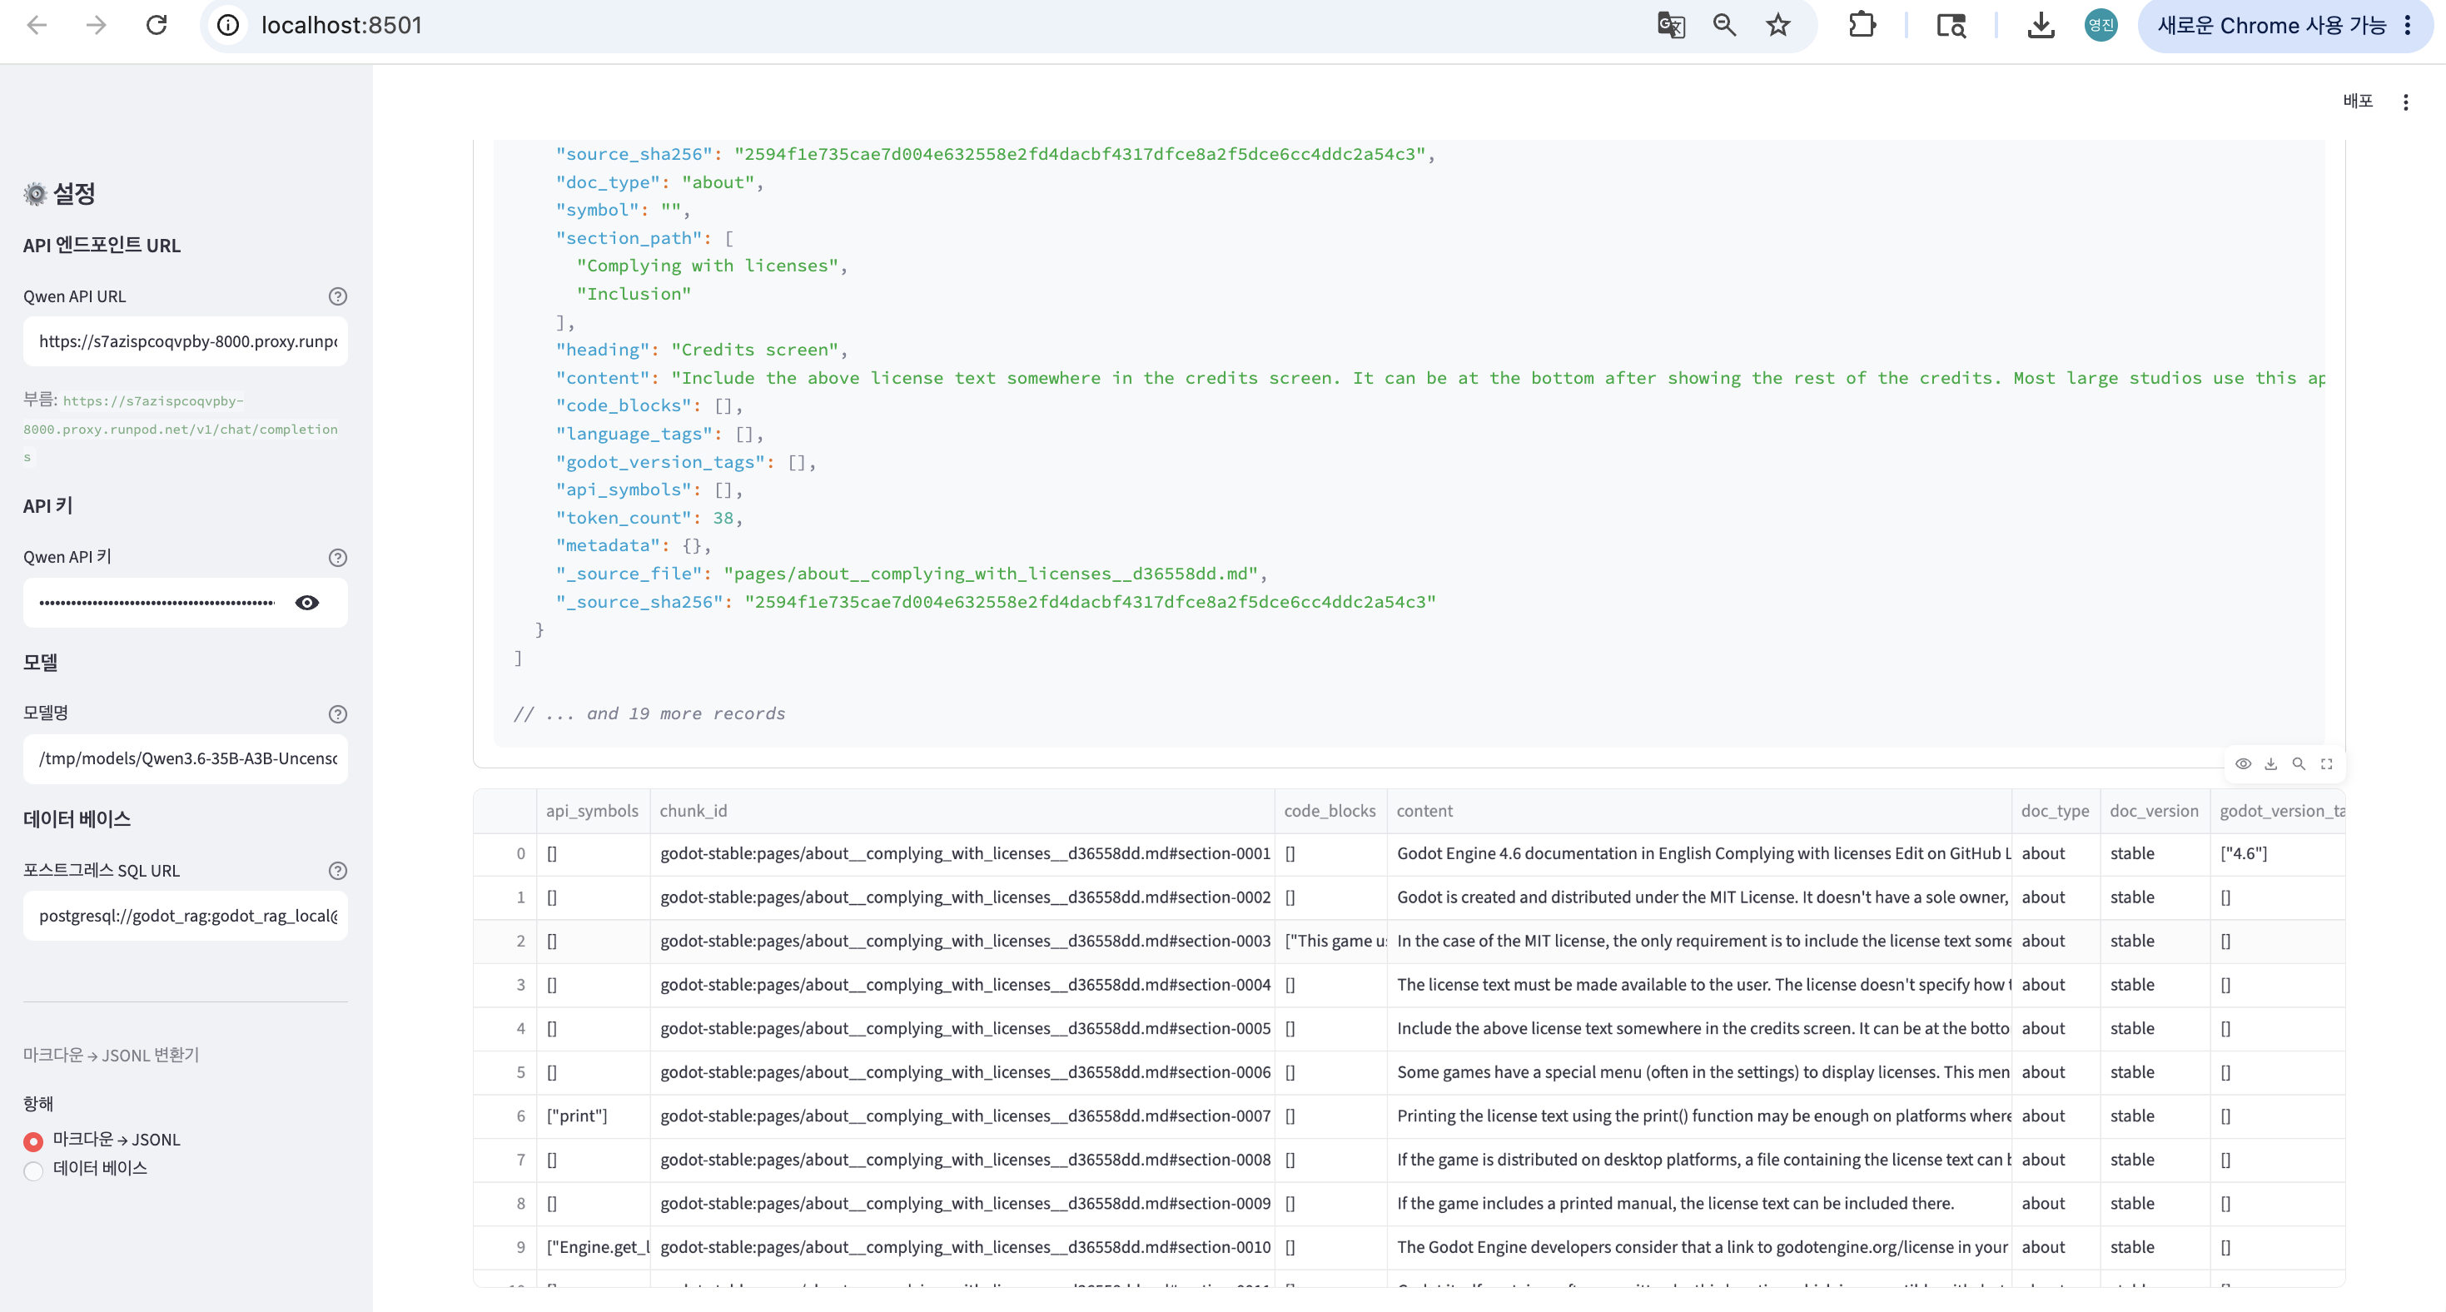The height and width of the screenshot is (1312, 2446).
Task: View site information icon in address bar
Action: point(228,25)
